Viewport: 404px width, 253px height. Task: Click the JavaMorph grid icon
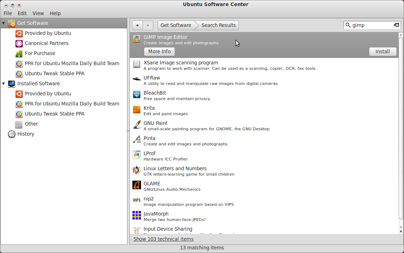coord(137,215)
